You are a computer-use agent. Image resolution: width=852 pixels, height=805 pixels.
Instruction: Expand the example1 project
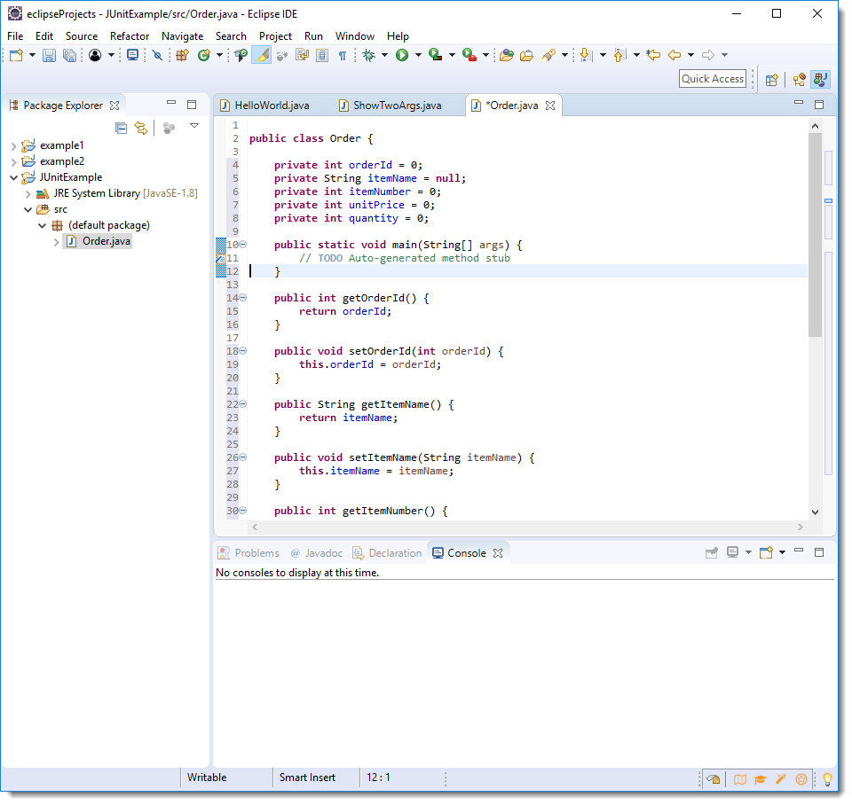click(13, 146)
